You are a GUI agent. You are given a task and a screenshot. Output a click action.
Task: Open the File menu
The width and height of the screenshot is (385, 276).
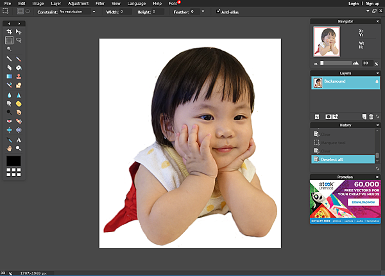click(8, 3)
